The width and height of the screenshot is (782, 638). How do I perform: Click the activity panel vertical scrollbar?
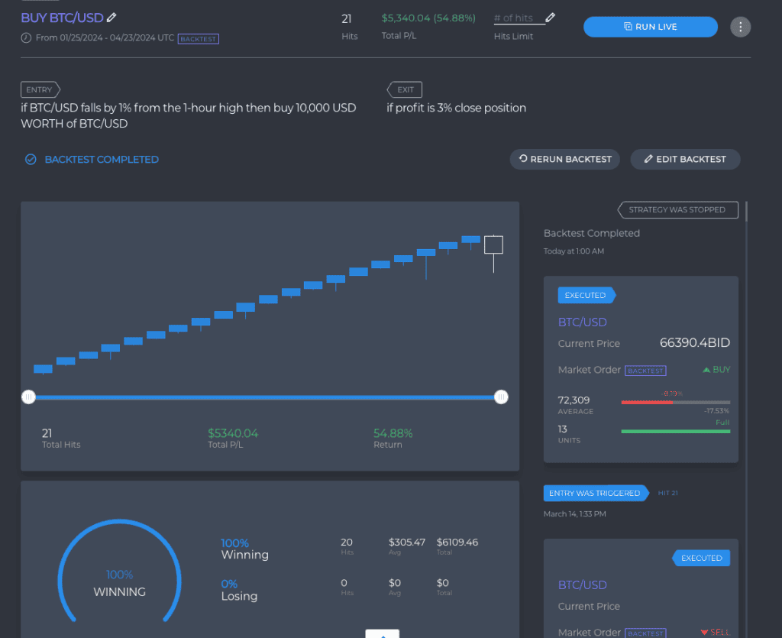[746, 212]
